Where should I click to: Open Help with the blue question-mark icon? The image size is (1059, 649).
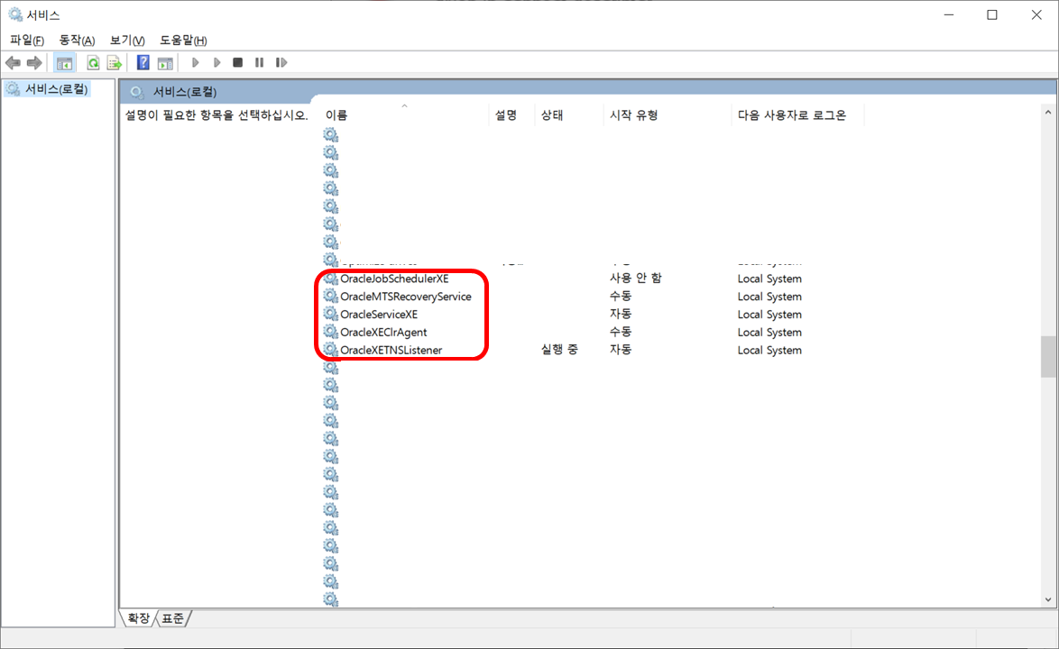click(x=143, y=63)
